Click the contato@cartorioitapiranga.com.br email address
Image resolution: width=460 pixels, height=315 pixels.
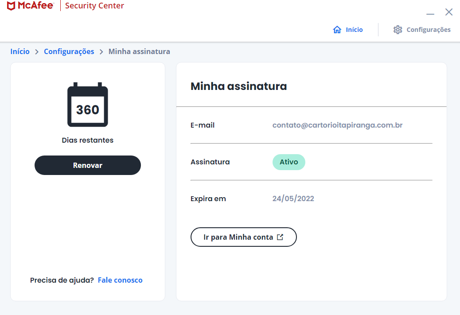(337, 125)
